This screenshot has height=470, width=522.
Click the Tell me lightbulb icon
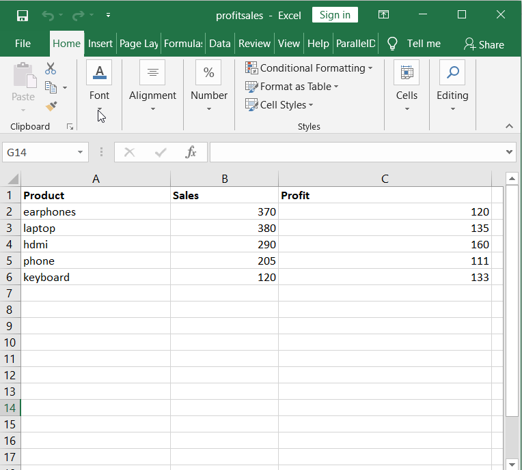coord(392,44)
